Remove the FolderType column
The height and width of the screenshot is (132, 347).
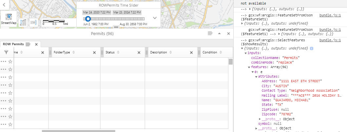click(94, 53)
